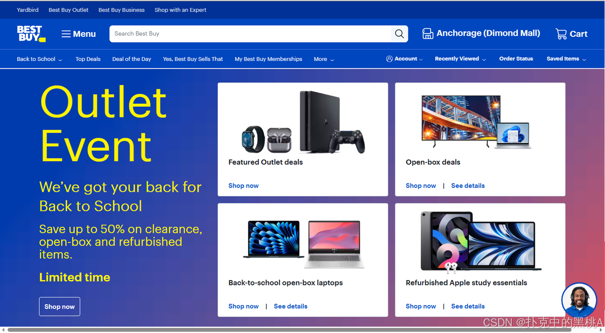Expand the Account dropdown chevron
This screenshot has width=605, height=333.
(421, 59)
